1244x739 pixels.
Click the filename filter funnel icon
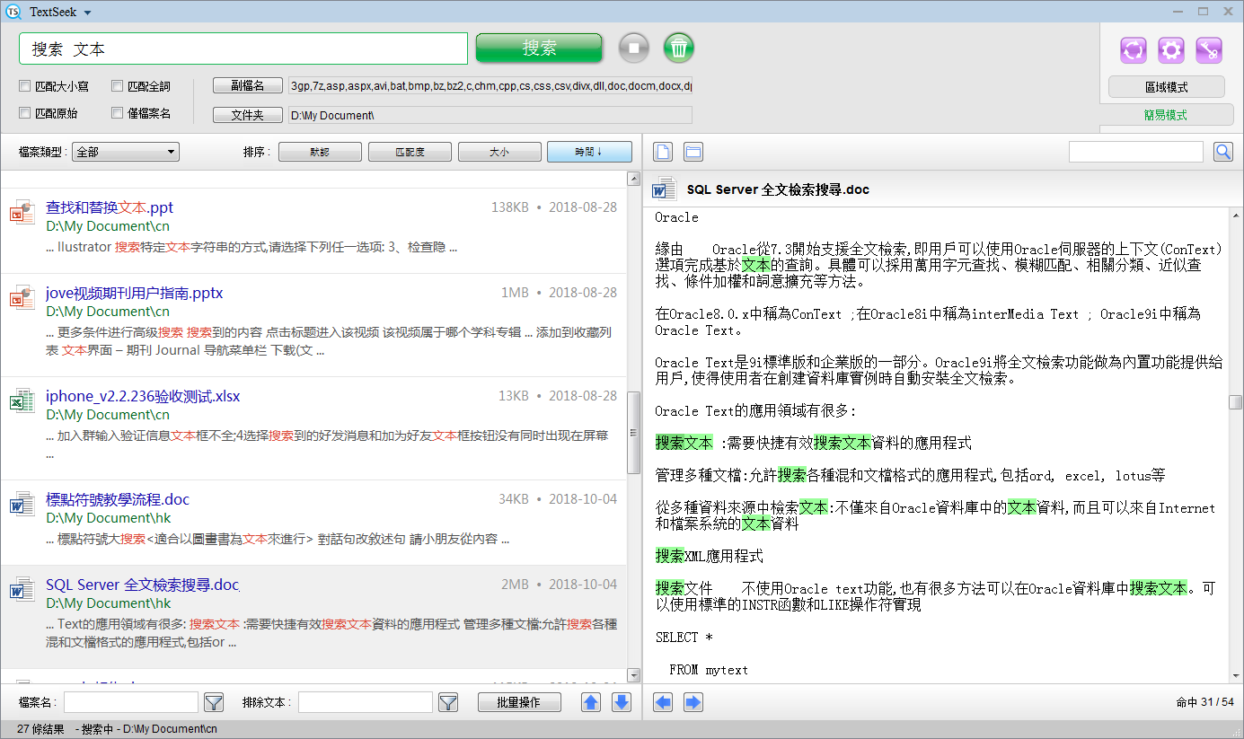point(214,702)
